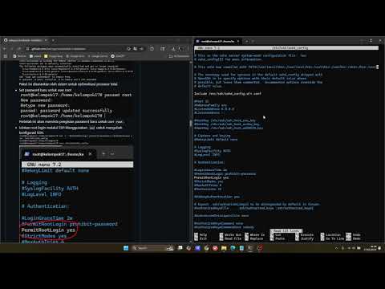
Task: Open the GitHub icon bookmark in bookmarks bar
Action: tap(118, 56)
